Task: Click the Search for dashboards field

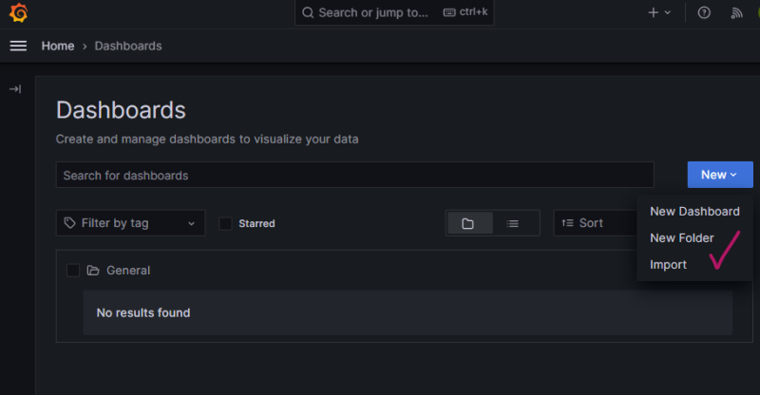Action: 354,175
